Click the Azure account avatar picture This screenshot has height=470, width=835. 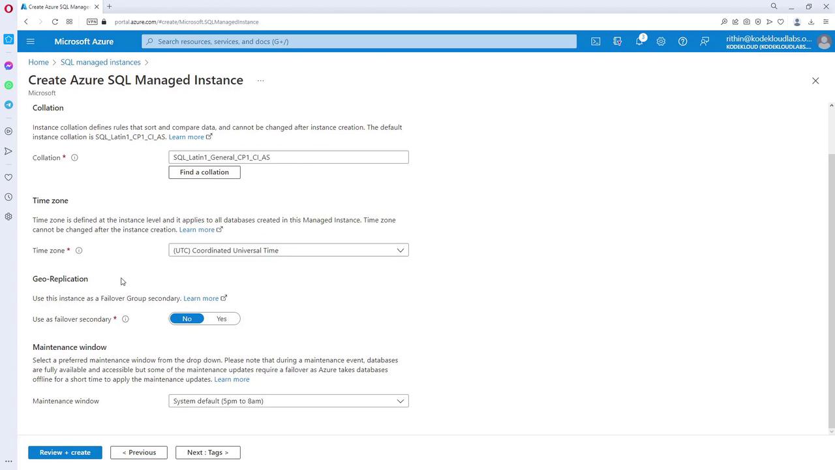[824, 42]
